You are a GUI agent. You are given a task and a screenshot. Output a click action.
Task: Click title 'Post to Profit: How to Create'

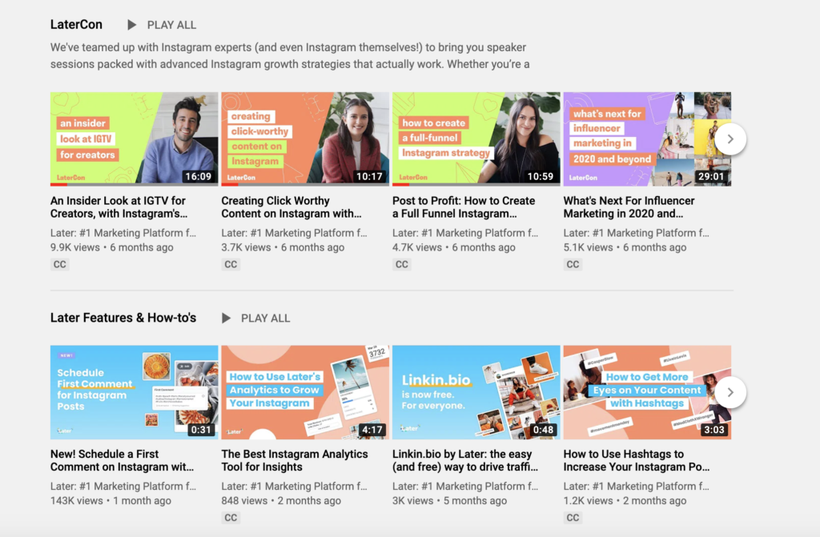point(464,207)
